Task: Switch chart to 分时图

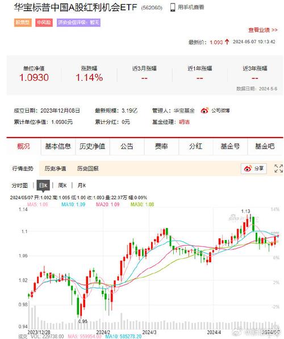Action: [20, 185]
